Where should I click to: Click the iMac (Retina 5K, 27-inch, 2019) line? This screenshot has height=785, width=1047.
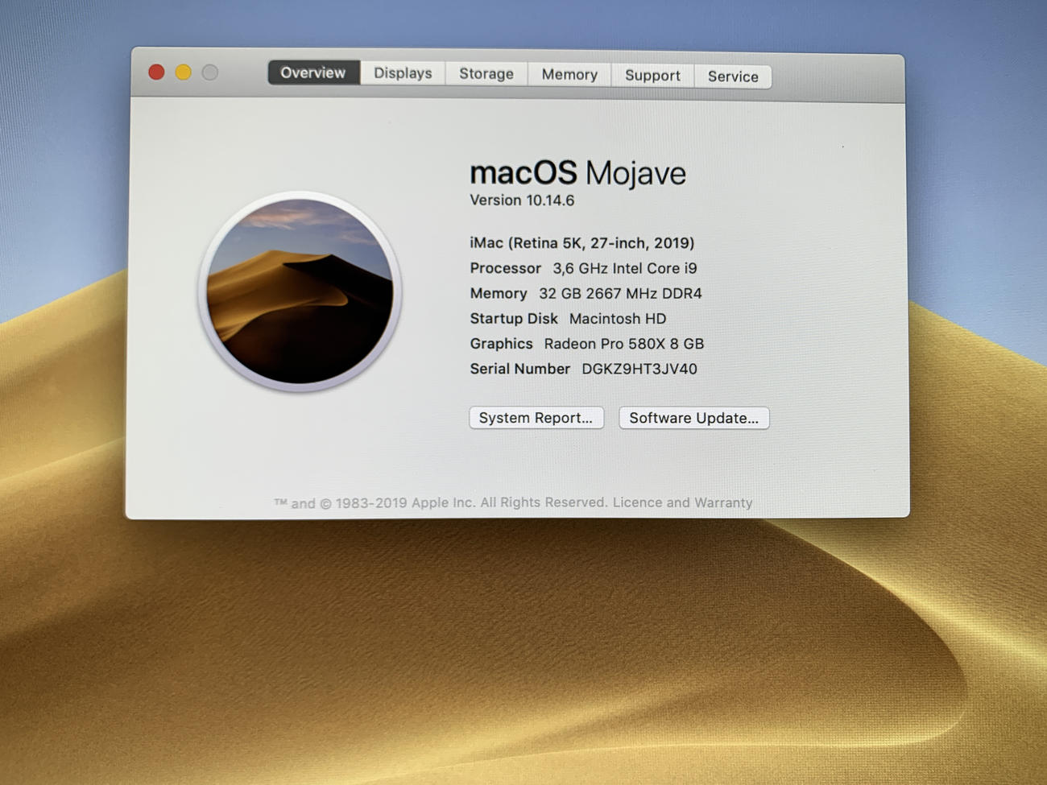click(581, 243)
